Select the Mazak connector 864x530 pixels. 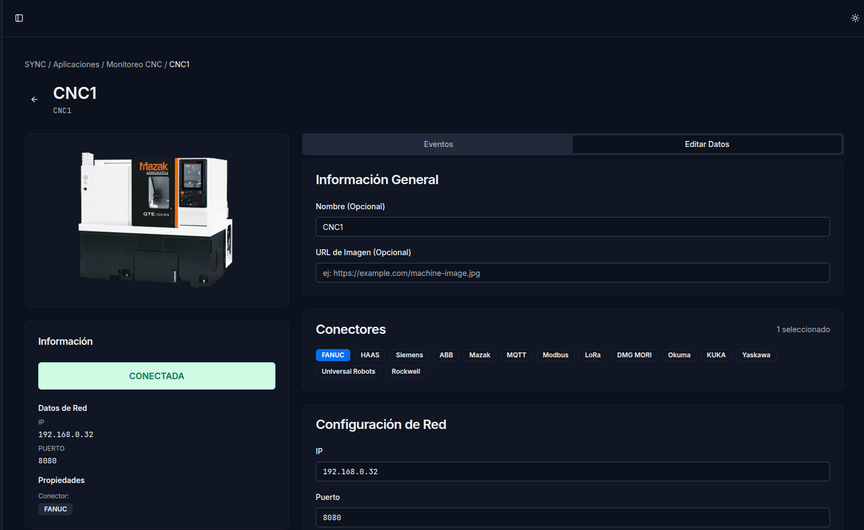[479, 355]
